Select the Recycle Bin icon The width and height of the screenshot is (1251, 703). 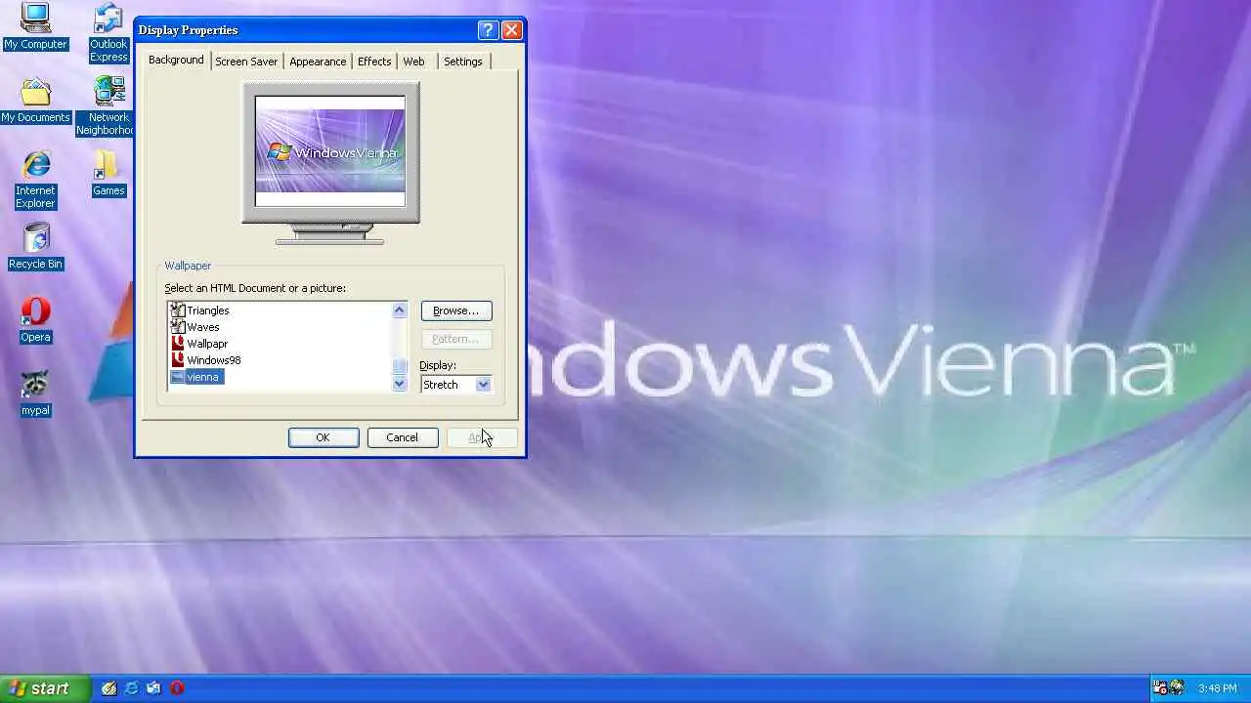35,247
